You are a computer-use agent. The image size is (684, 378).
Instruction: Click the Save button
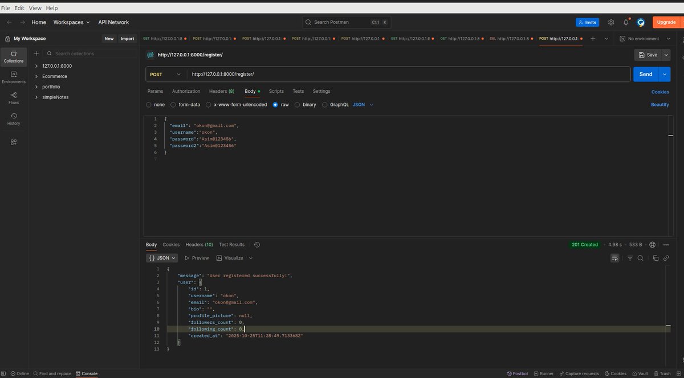[x=648, y=55]
